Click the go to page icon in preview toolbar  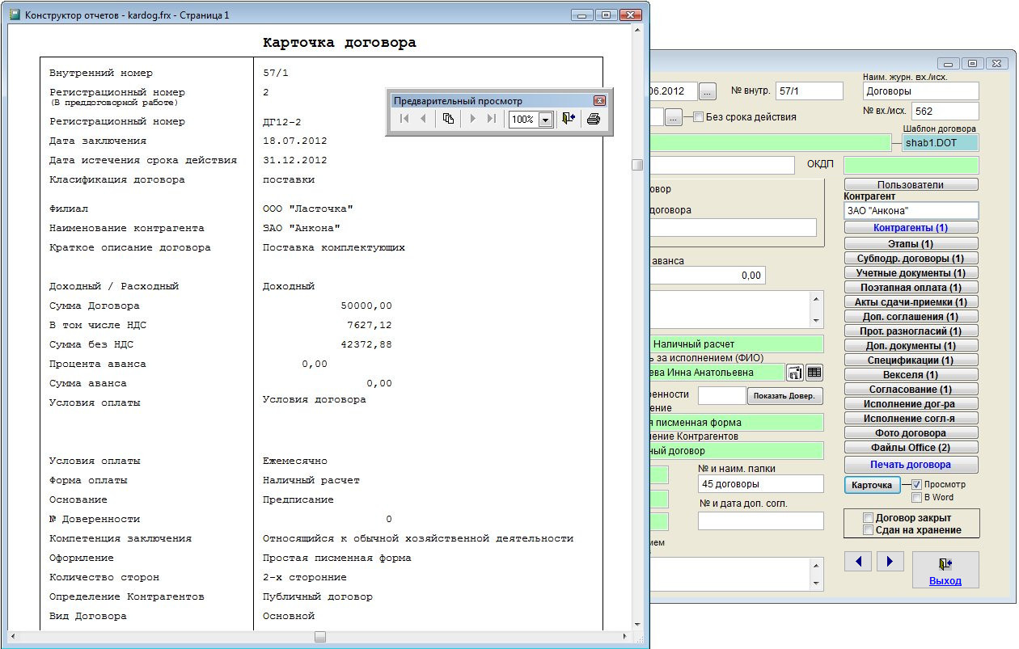448,119
